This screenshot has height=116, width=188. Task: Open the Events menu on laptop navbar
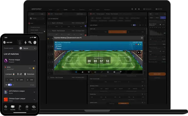click(65, 10)
